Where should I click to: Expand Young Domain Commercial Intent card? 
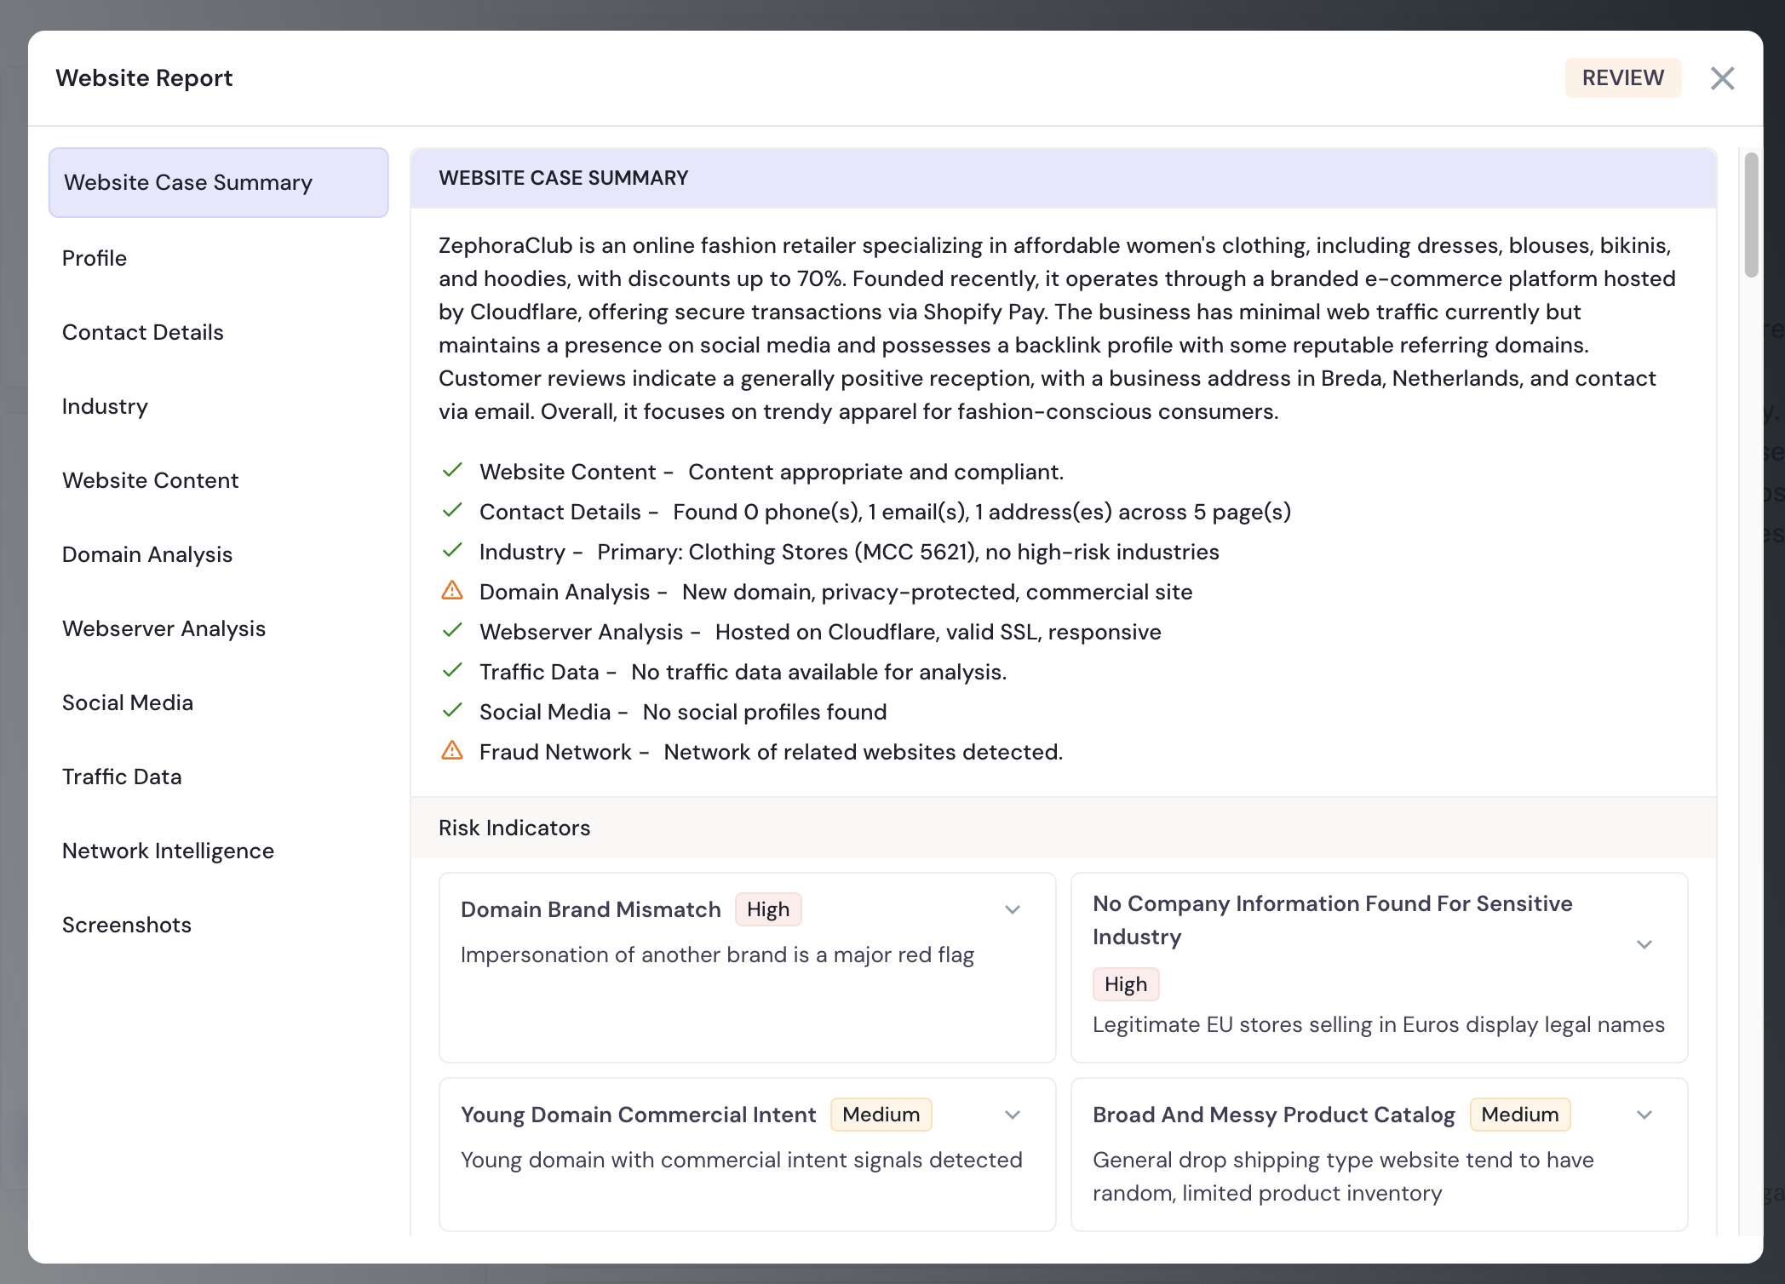tap(1012, 1115)
